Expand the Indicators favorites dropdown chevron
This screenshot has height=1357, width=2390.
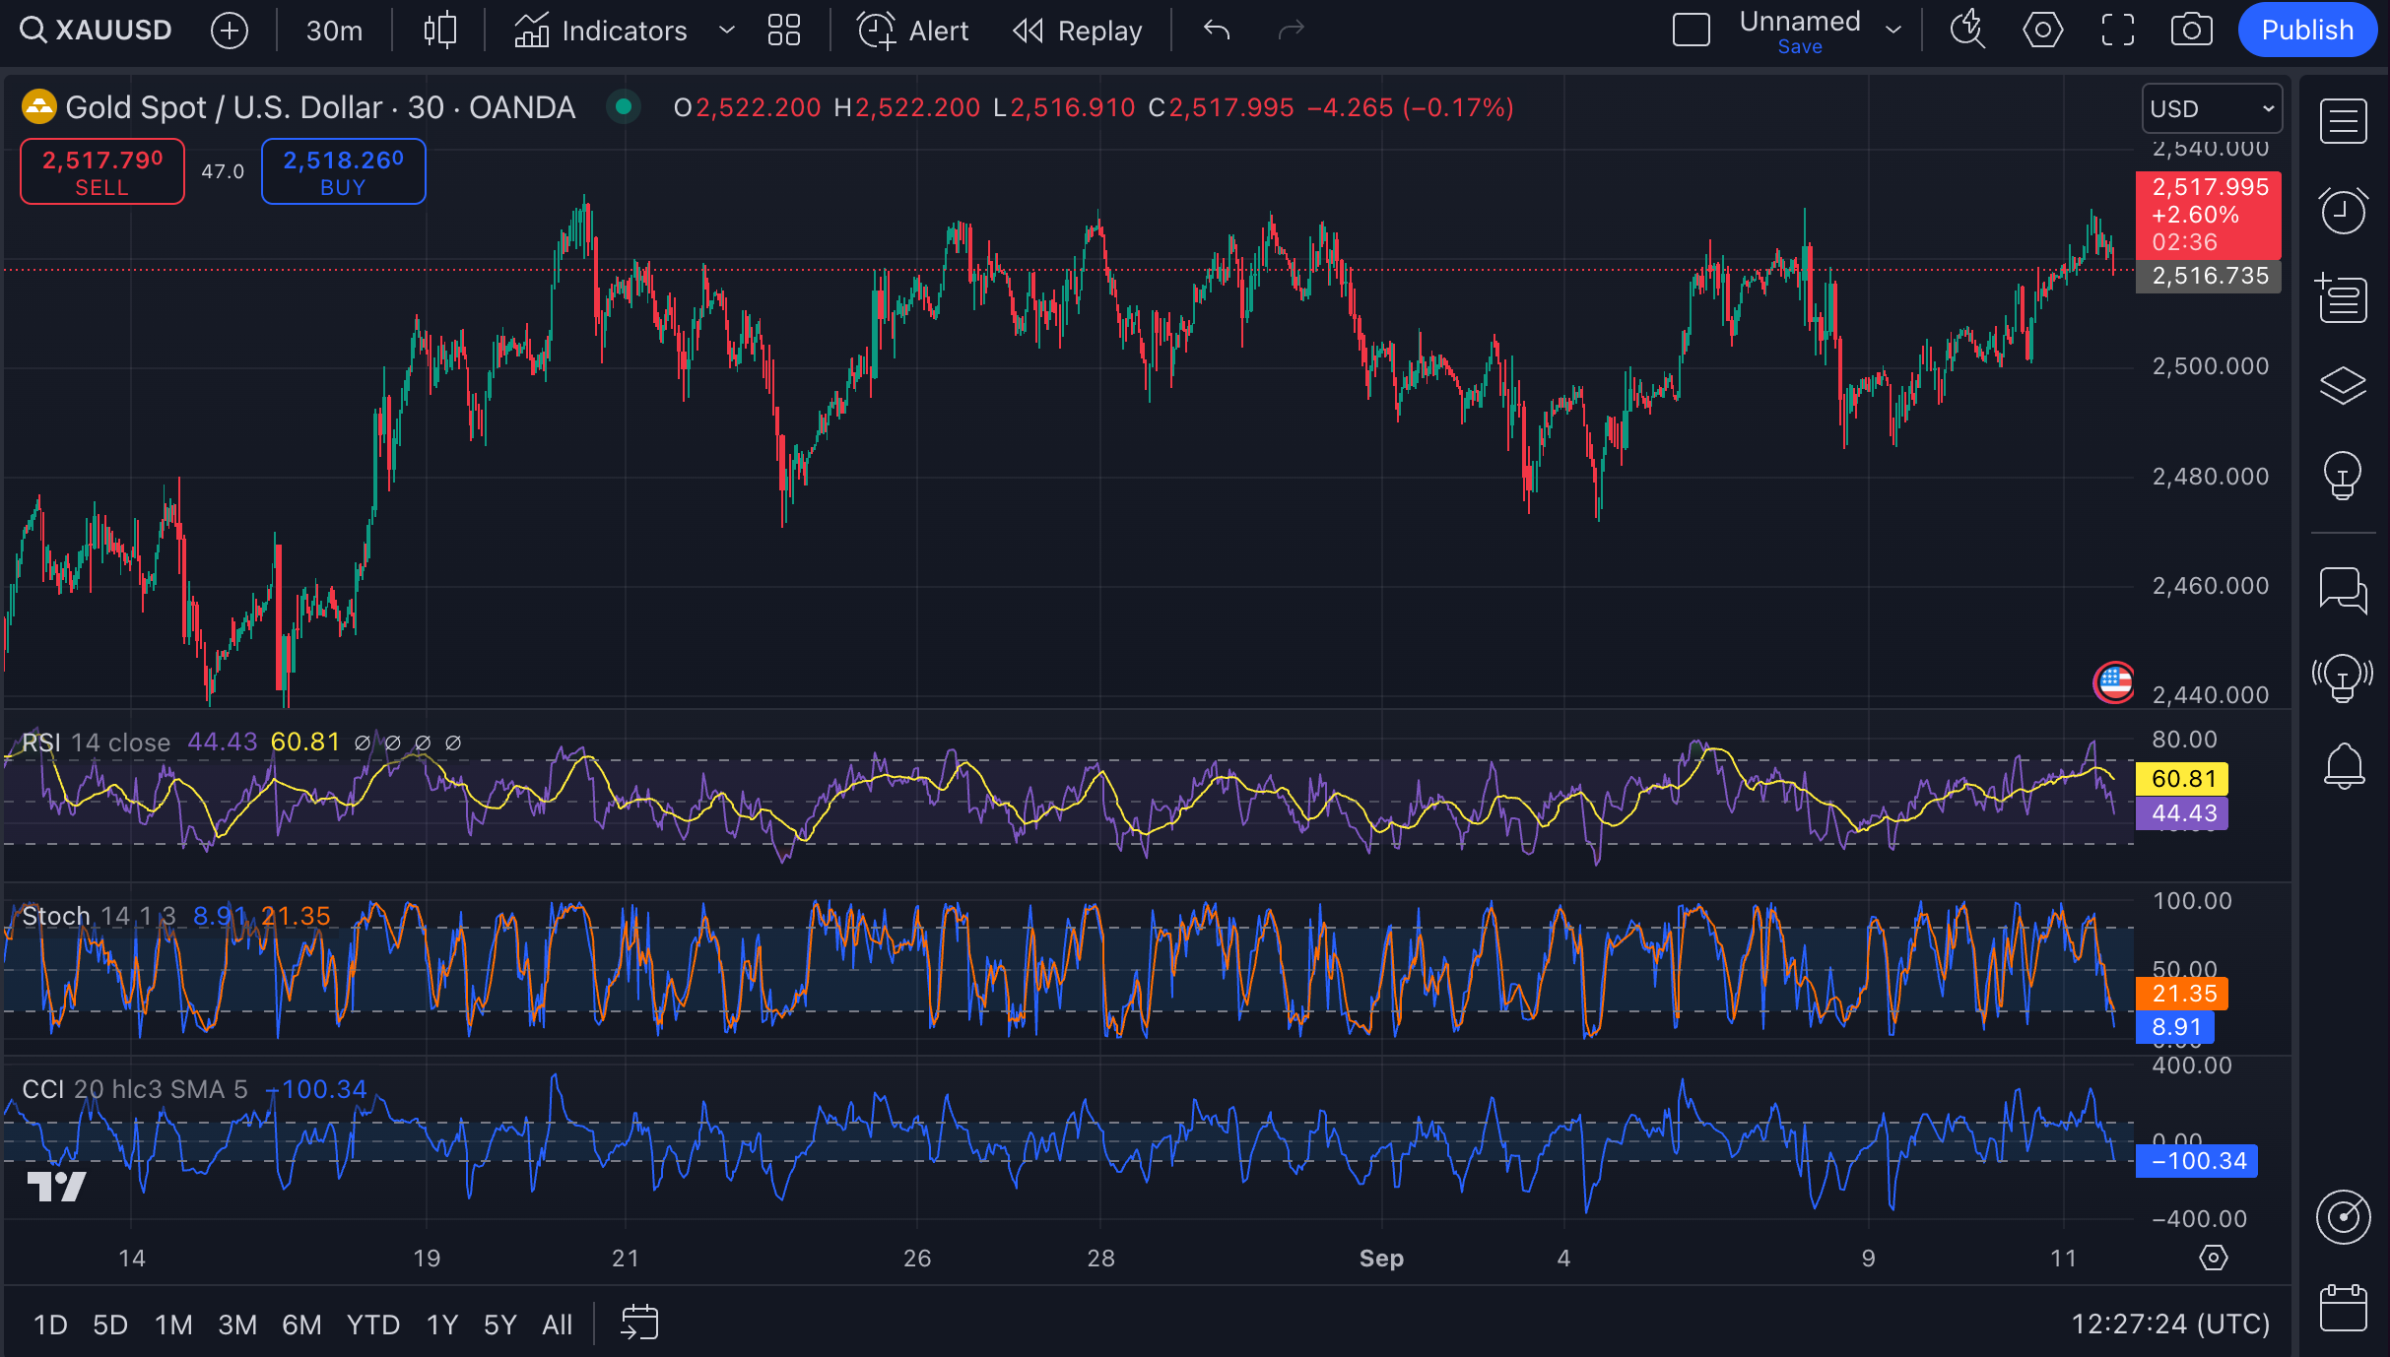[727, 31]
